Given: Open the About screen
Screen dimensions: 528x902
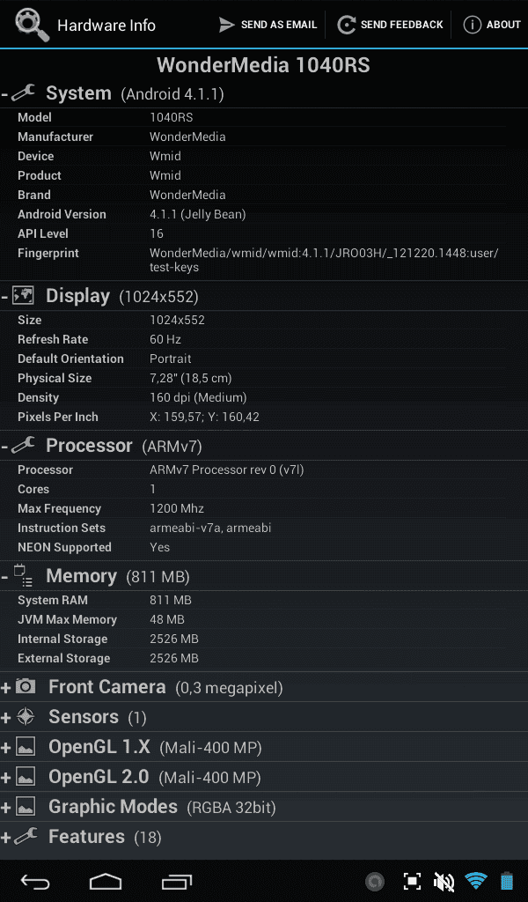Looking at the screenshot, I should [492, 25].
